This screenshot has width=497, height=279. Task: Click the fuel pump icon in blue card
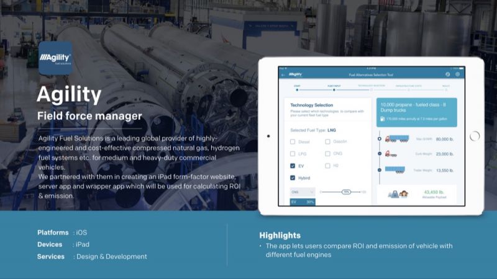(382, 119)
